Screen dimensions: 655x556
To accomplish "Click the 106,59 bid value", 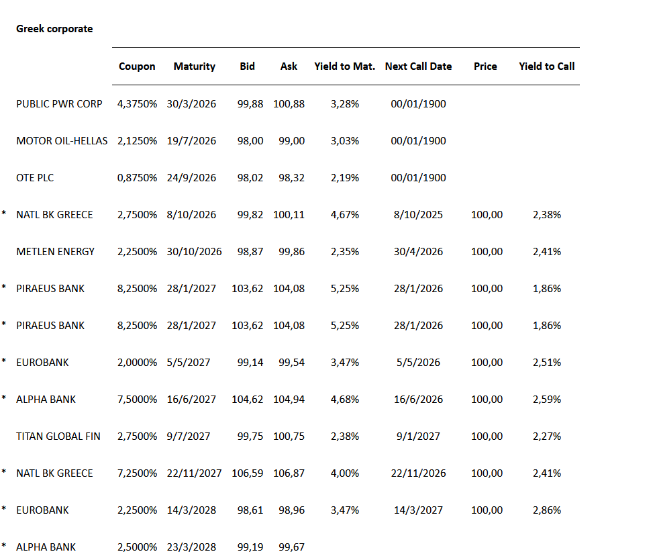I will (x=248, y=473).
